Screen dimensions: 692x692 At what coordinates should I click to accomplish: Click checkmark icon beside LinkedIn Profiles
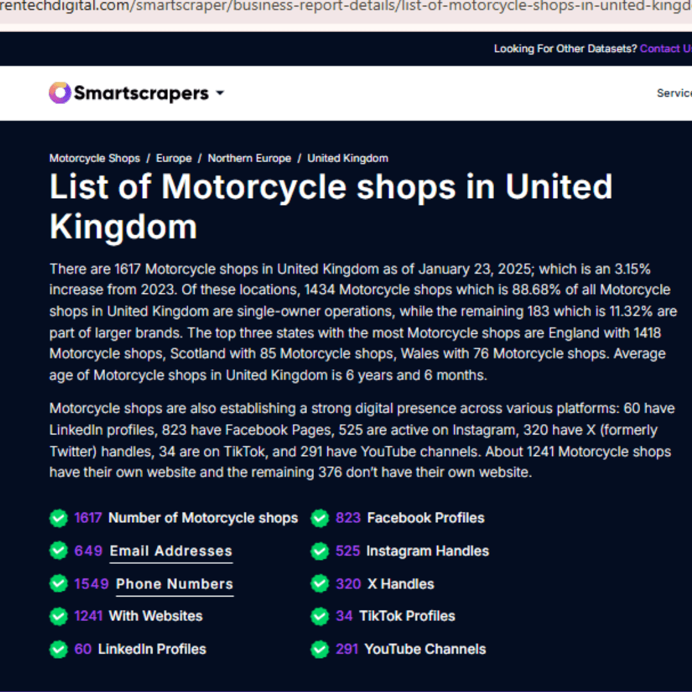click(59, 649)
